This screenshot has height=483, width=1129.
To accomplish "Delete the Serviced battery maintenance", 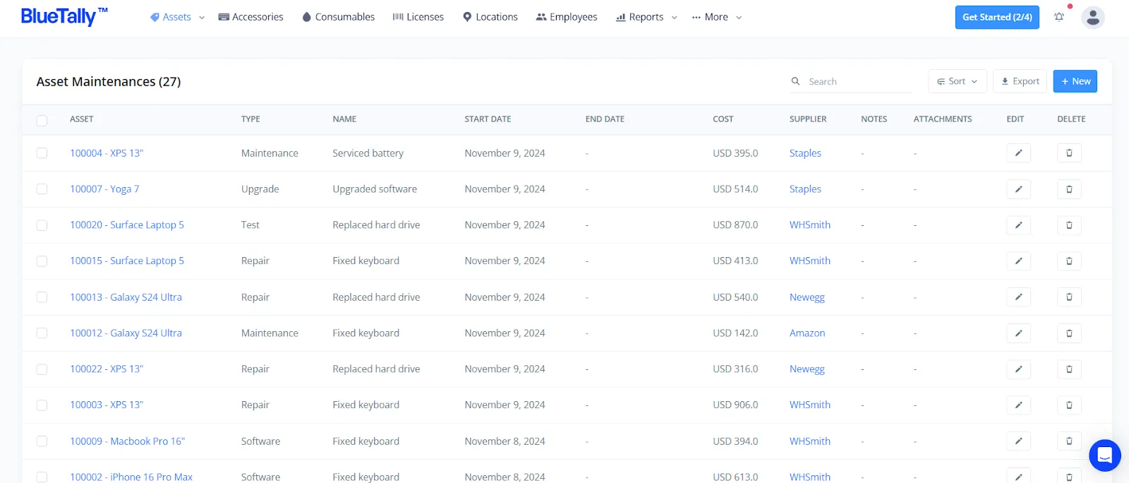I will (x=1069, y=153).
